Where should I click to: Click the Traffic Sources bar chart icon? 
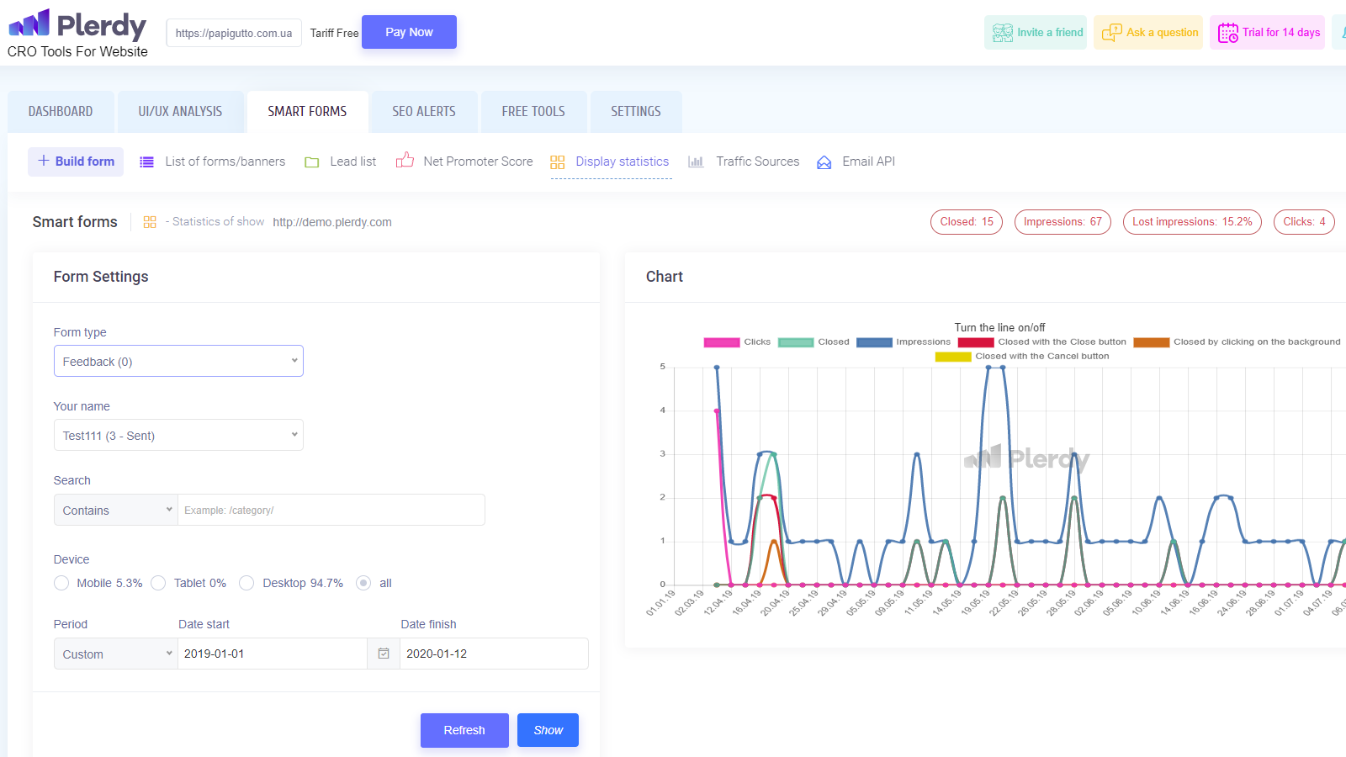[x=696, y=162]
